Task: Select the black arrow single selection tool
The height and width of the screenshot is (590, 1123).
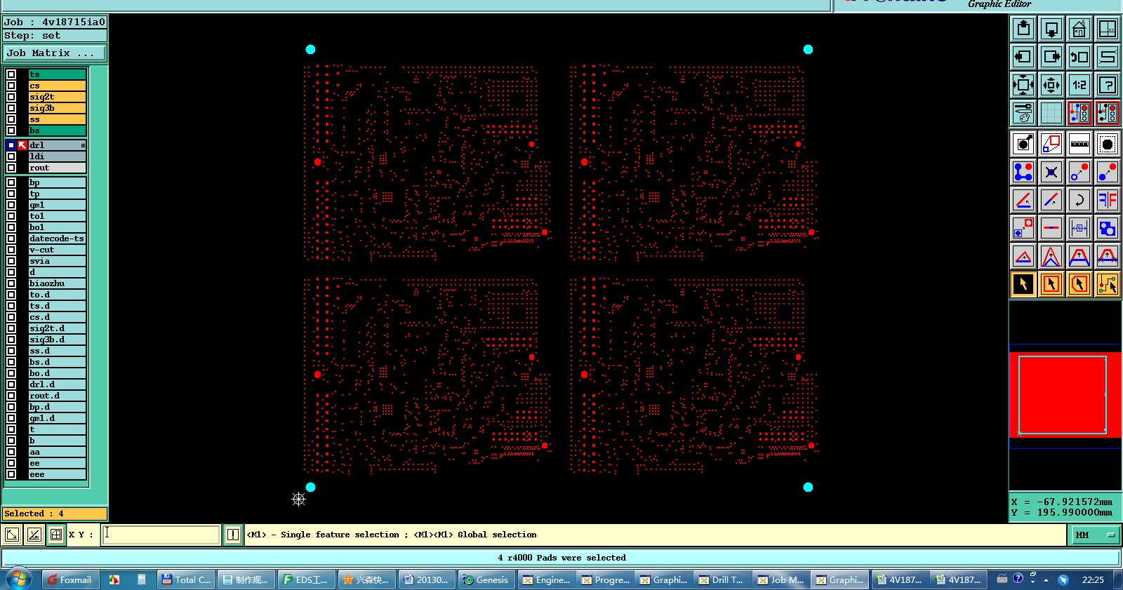Action: (x=1023, y=284)
